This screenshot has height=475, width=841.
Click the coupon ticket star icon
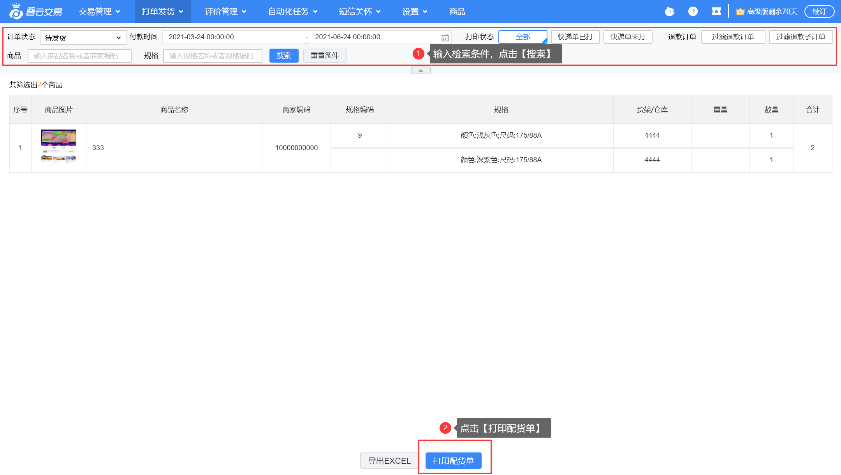[716, 12]
